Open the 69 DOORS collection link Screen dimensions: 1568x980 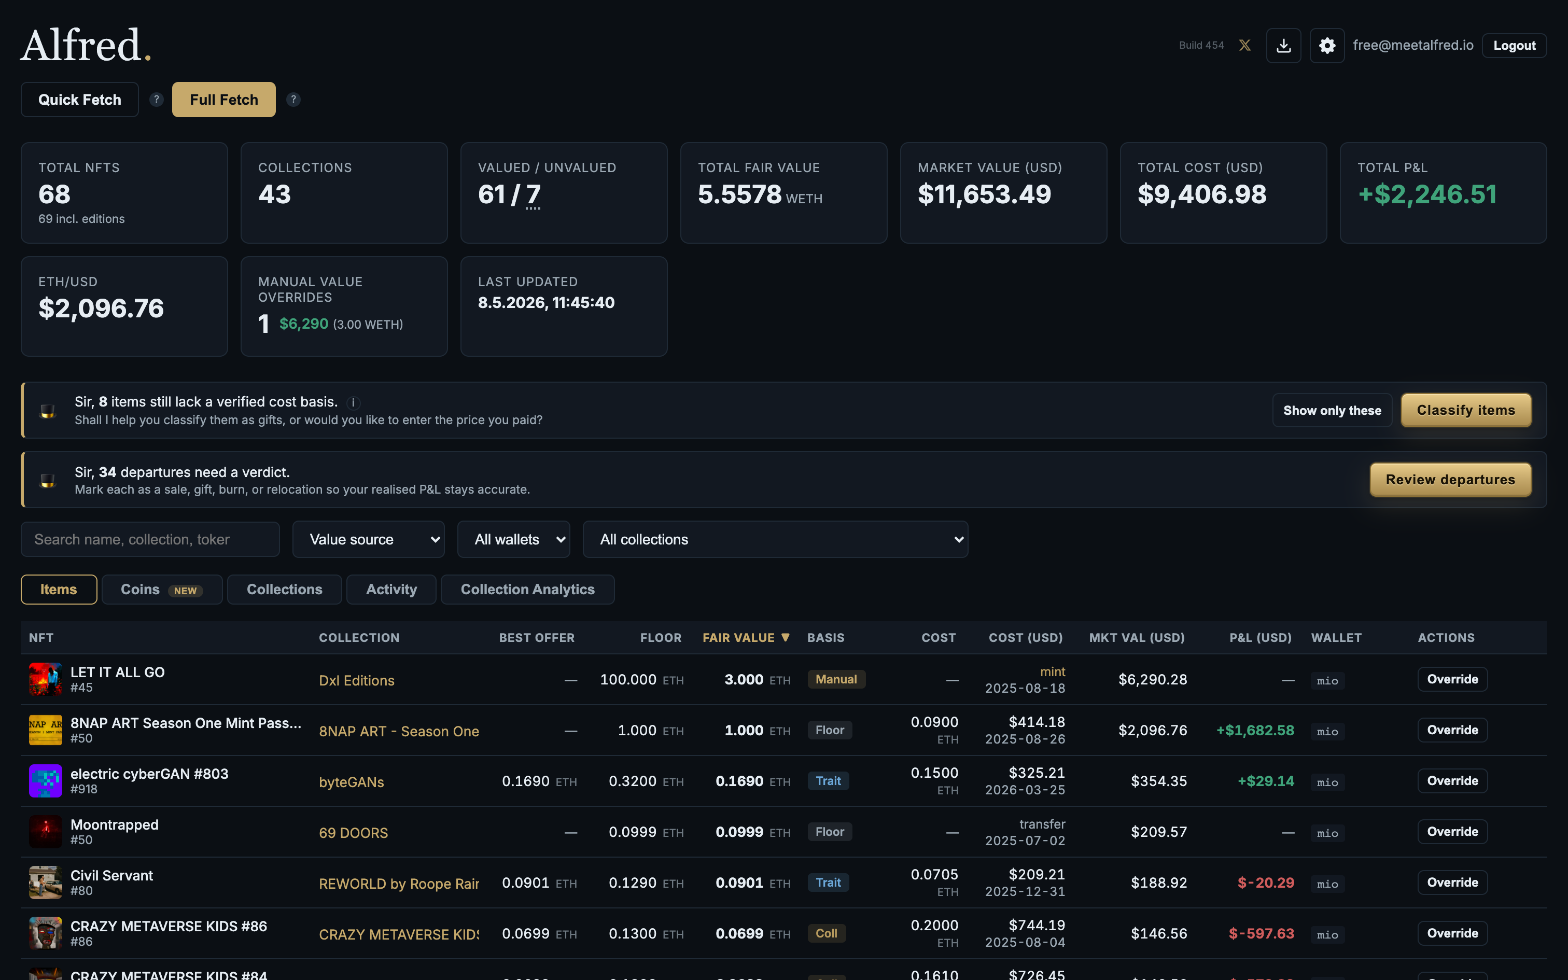[353, 833]
